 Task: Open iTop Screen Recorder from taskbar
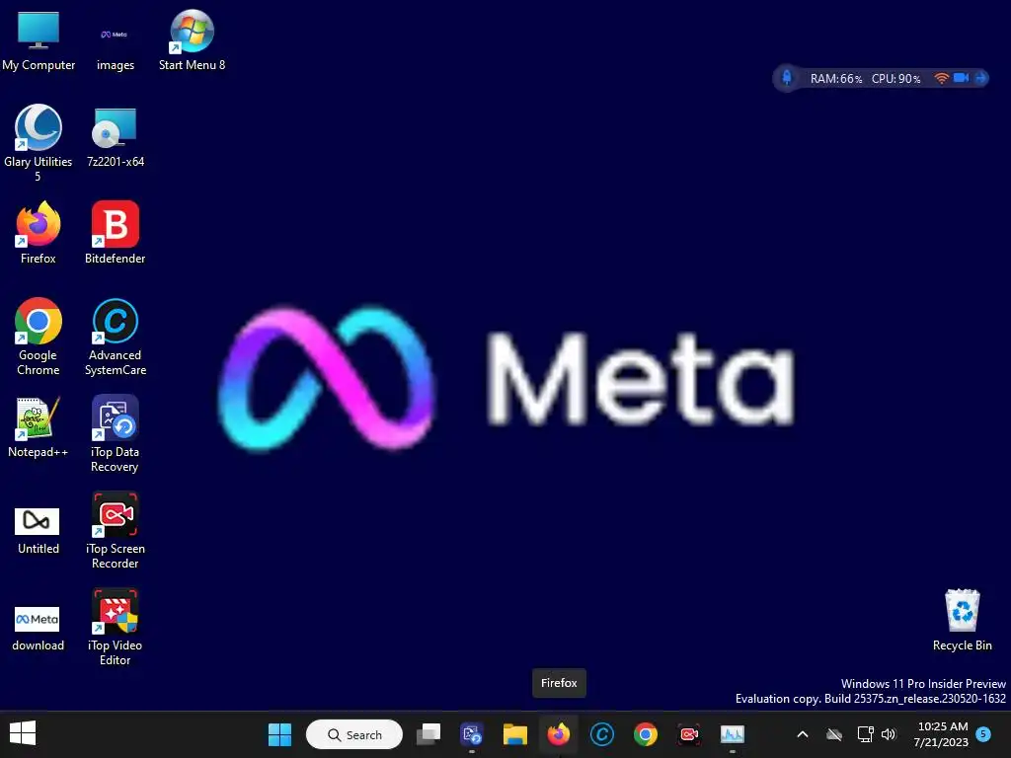(688, 734)
